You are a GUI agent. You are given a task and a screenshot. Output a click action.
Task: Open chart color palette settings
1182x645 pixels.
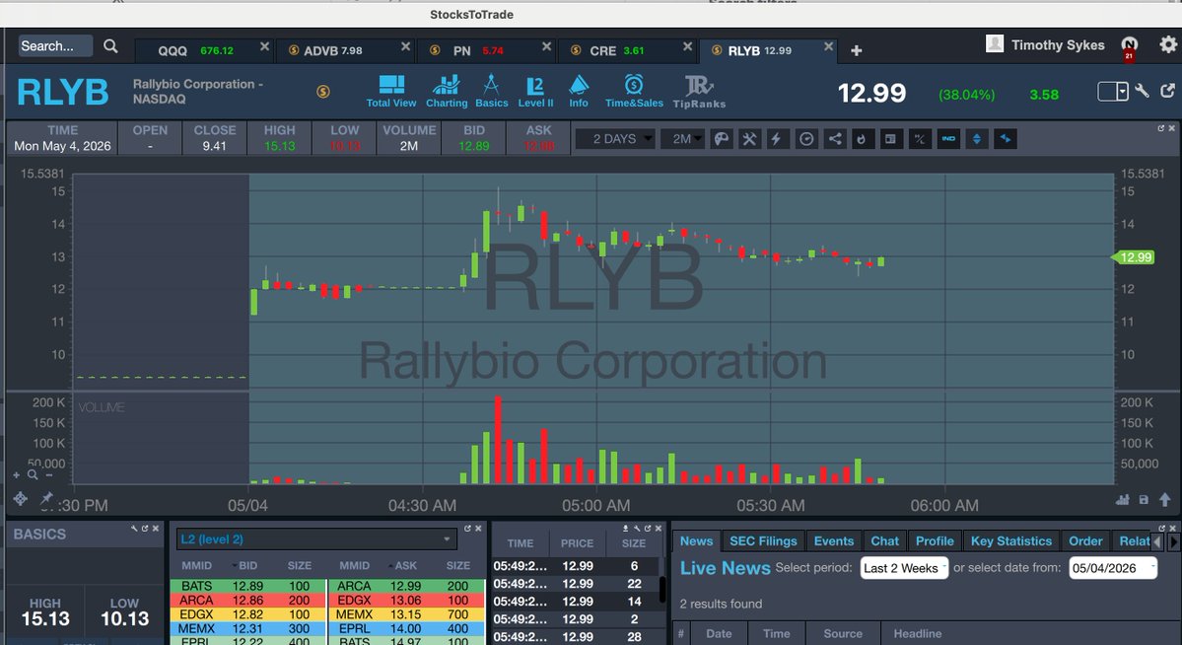(722, 139)
